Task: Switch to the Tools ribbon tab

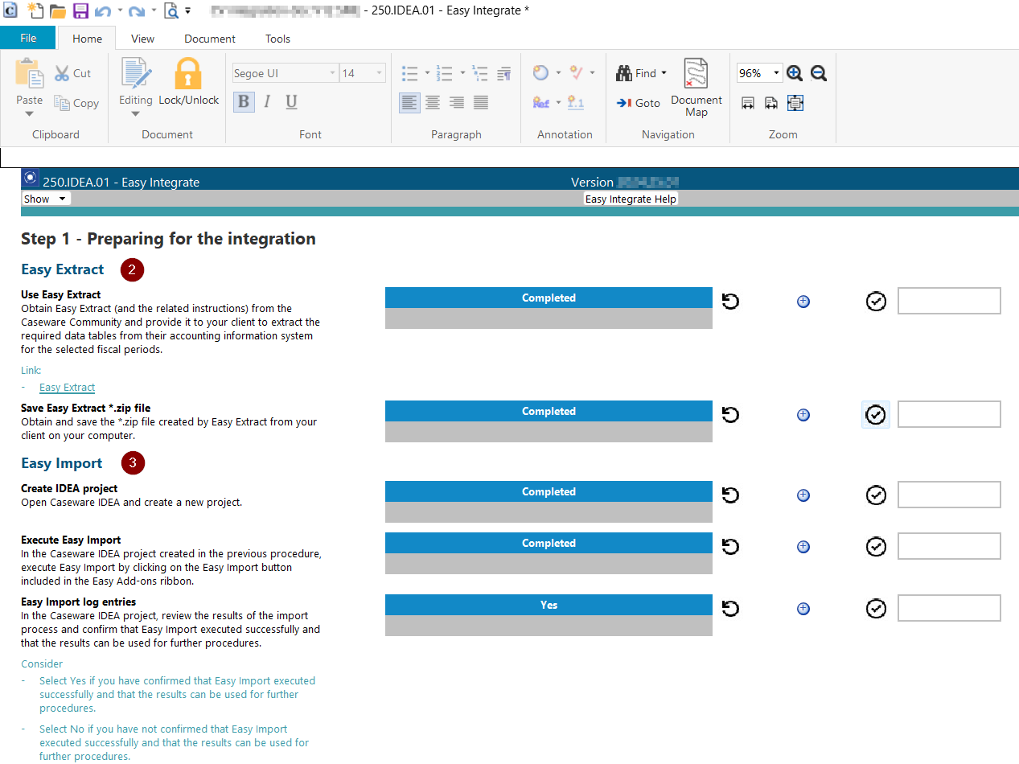Action: (x=277, y=39)
